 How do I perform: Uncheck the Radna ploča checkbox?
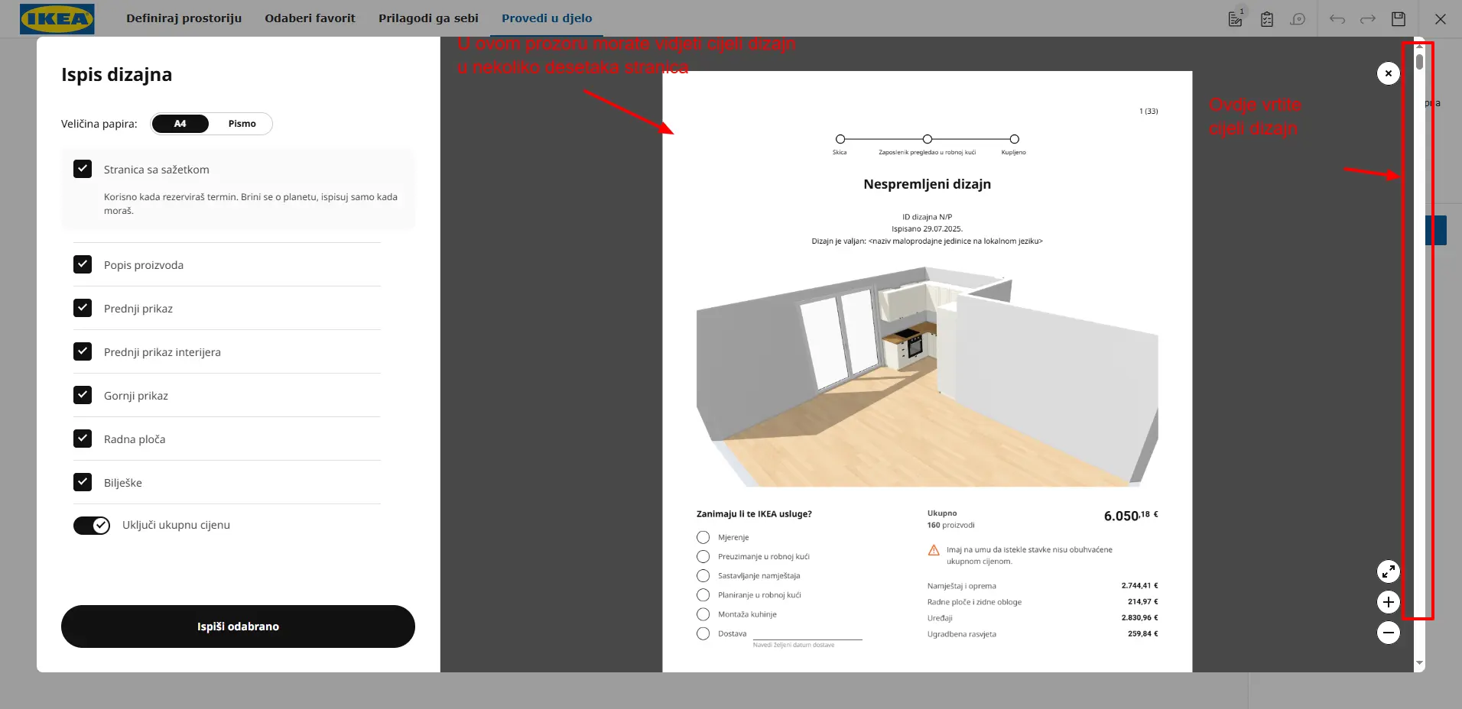[83, 439]
